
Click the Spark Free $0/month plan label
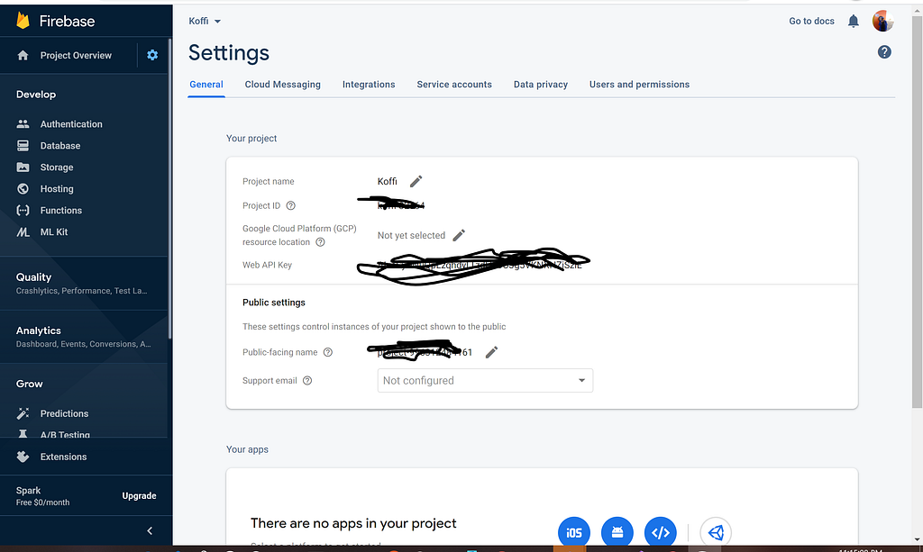coord(42,496)
